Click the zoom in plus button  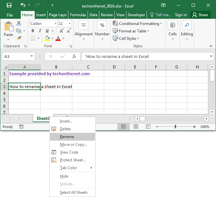[194, 127]
